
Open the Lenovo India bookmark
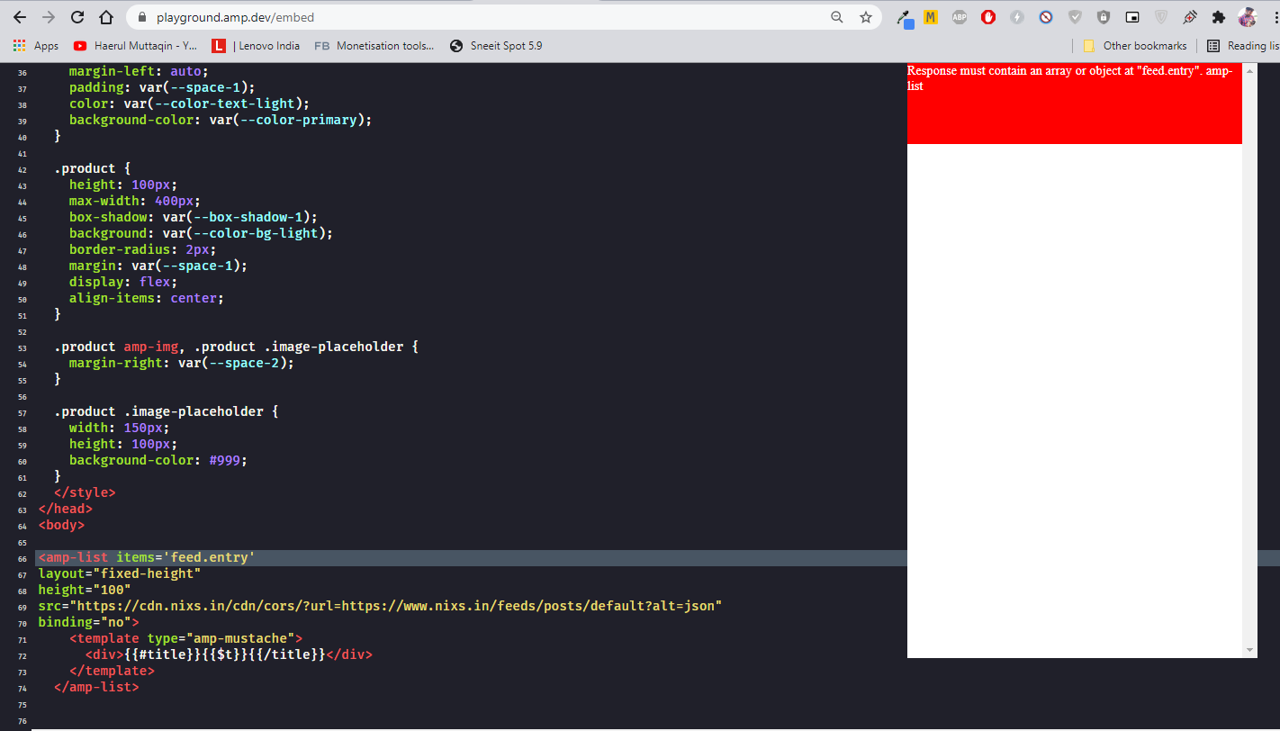[x=256, y=46]
